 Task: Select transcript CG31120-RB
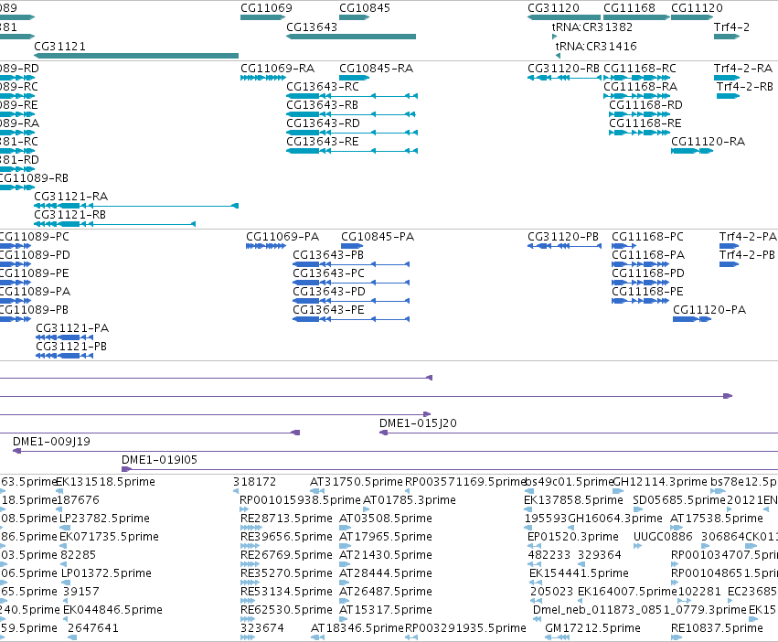(x=564, y=78)
